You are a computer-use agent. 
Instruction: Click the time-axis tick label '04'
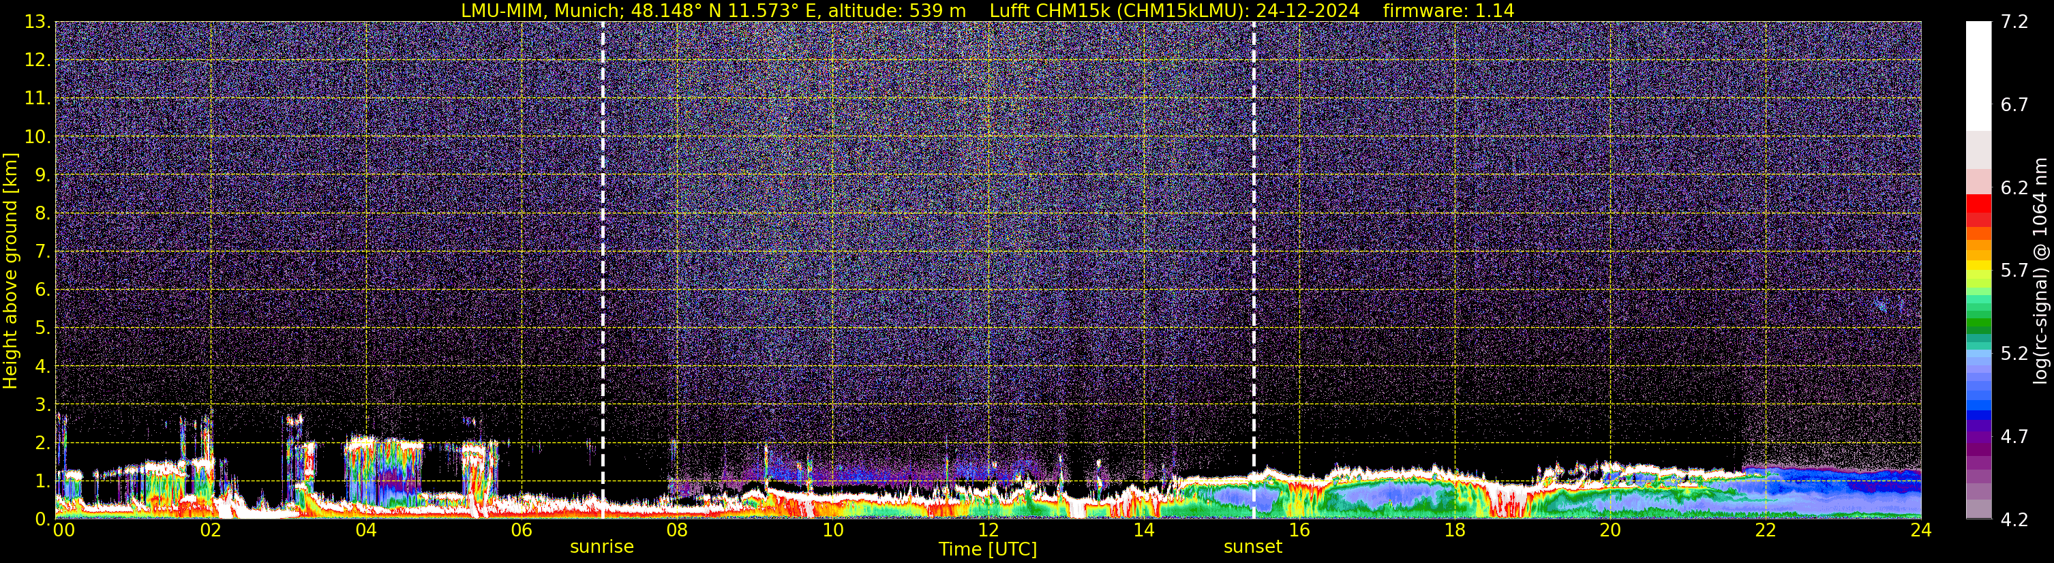coord(366,530)
